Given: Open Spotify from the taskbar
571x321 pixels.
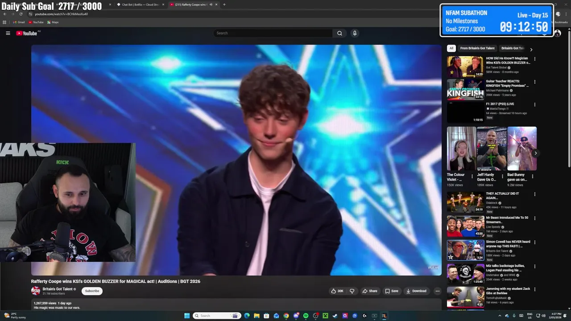Looking at the screenshot, I should click(306, 316).
